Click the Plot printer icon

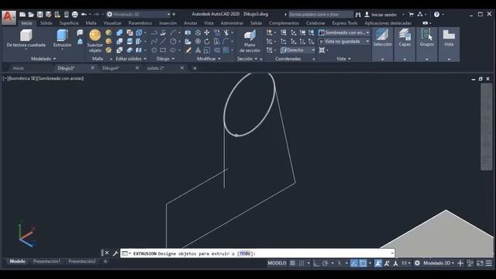[74, 14]
